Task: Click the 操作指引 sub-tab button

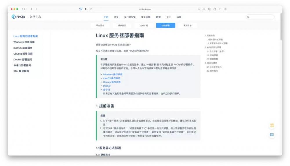Action: (122, 25)
